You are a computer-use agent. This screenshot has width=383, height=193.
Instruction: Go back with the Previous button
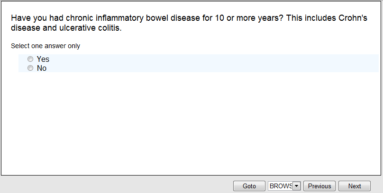coord(319,186)
